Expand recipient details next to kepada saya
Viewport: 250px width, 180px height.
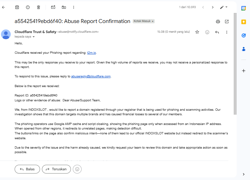(33, 37)
